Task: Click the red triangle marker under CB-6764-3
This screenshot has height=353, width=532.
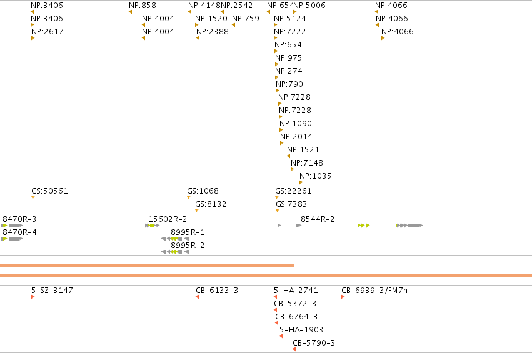Action: click(x=276, y=323)
